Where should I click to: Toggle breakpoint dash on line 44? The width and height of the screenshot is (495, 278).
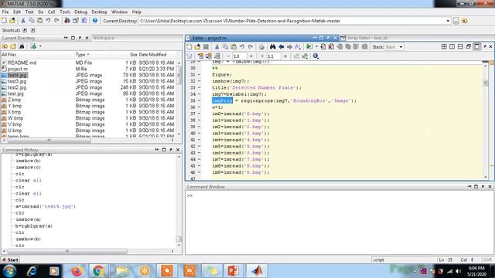(200, 159)
